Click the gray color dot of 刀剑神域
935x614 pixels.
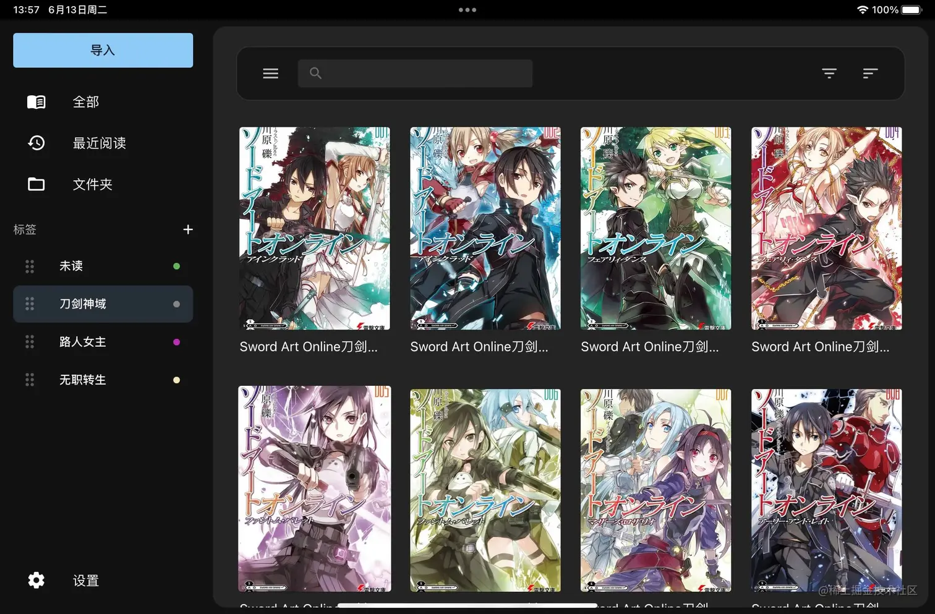tap(176, 304)
